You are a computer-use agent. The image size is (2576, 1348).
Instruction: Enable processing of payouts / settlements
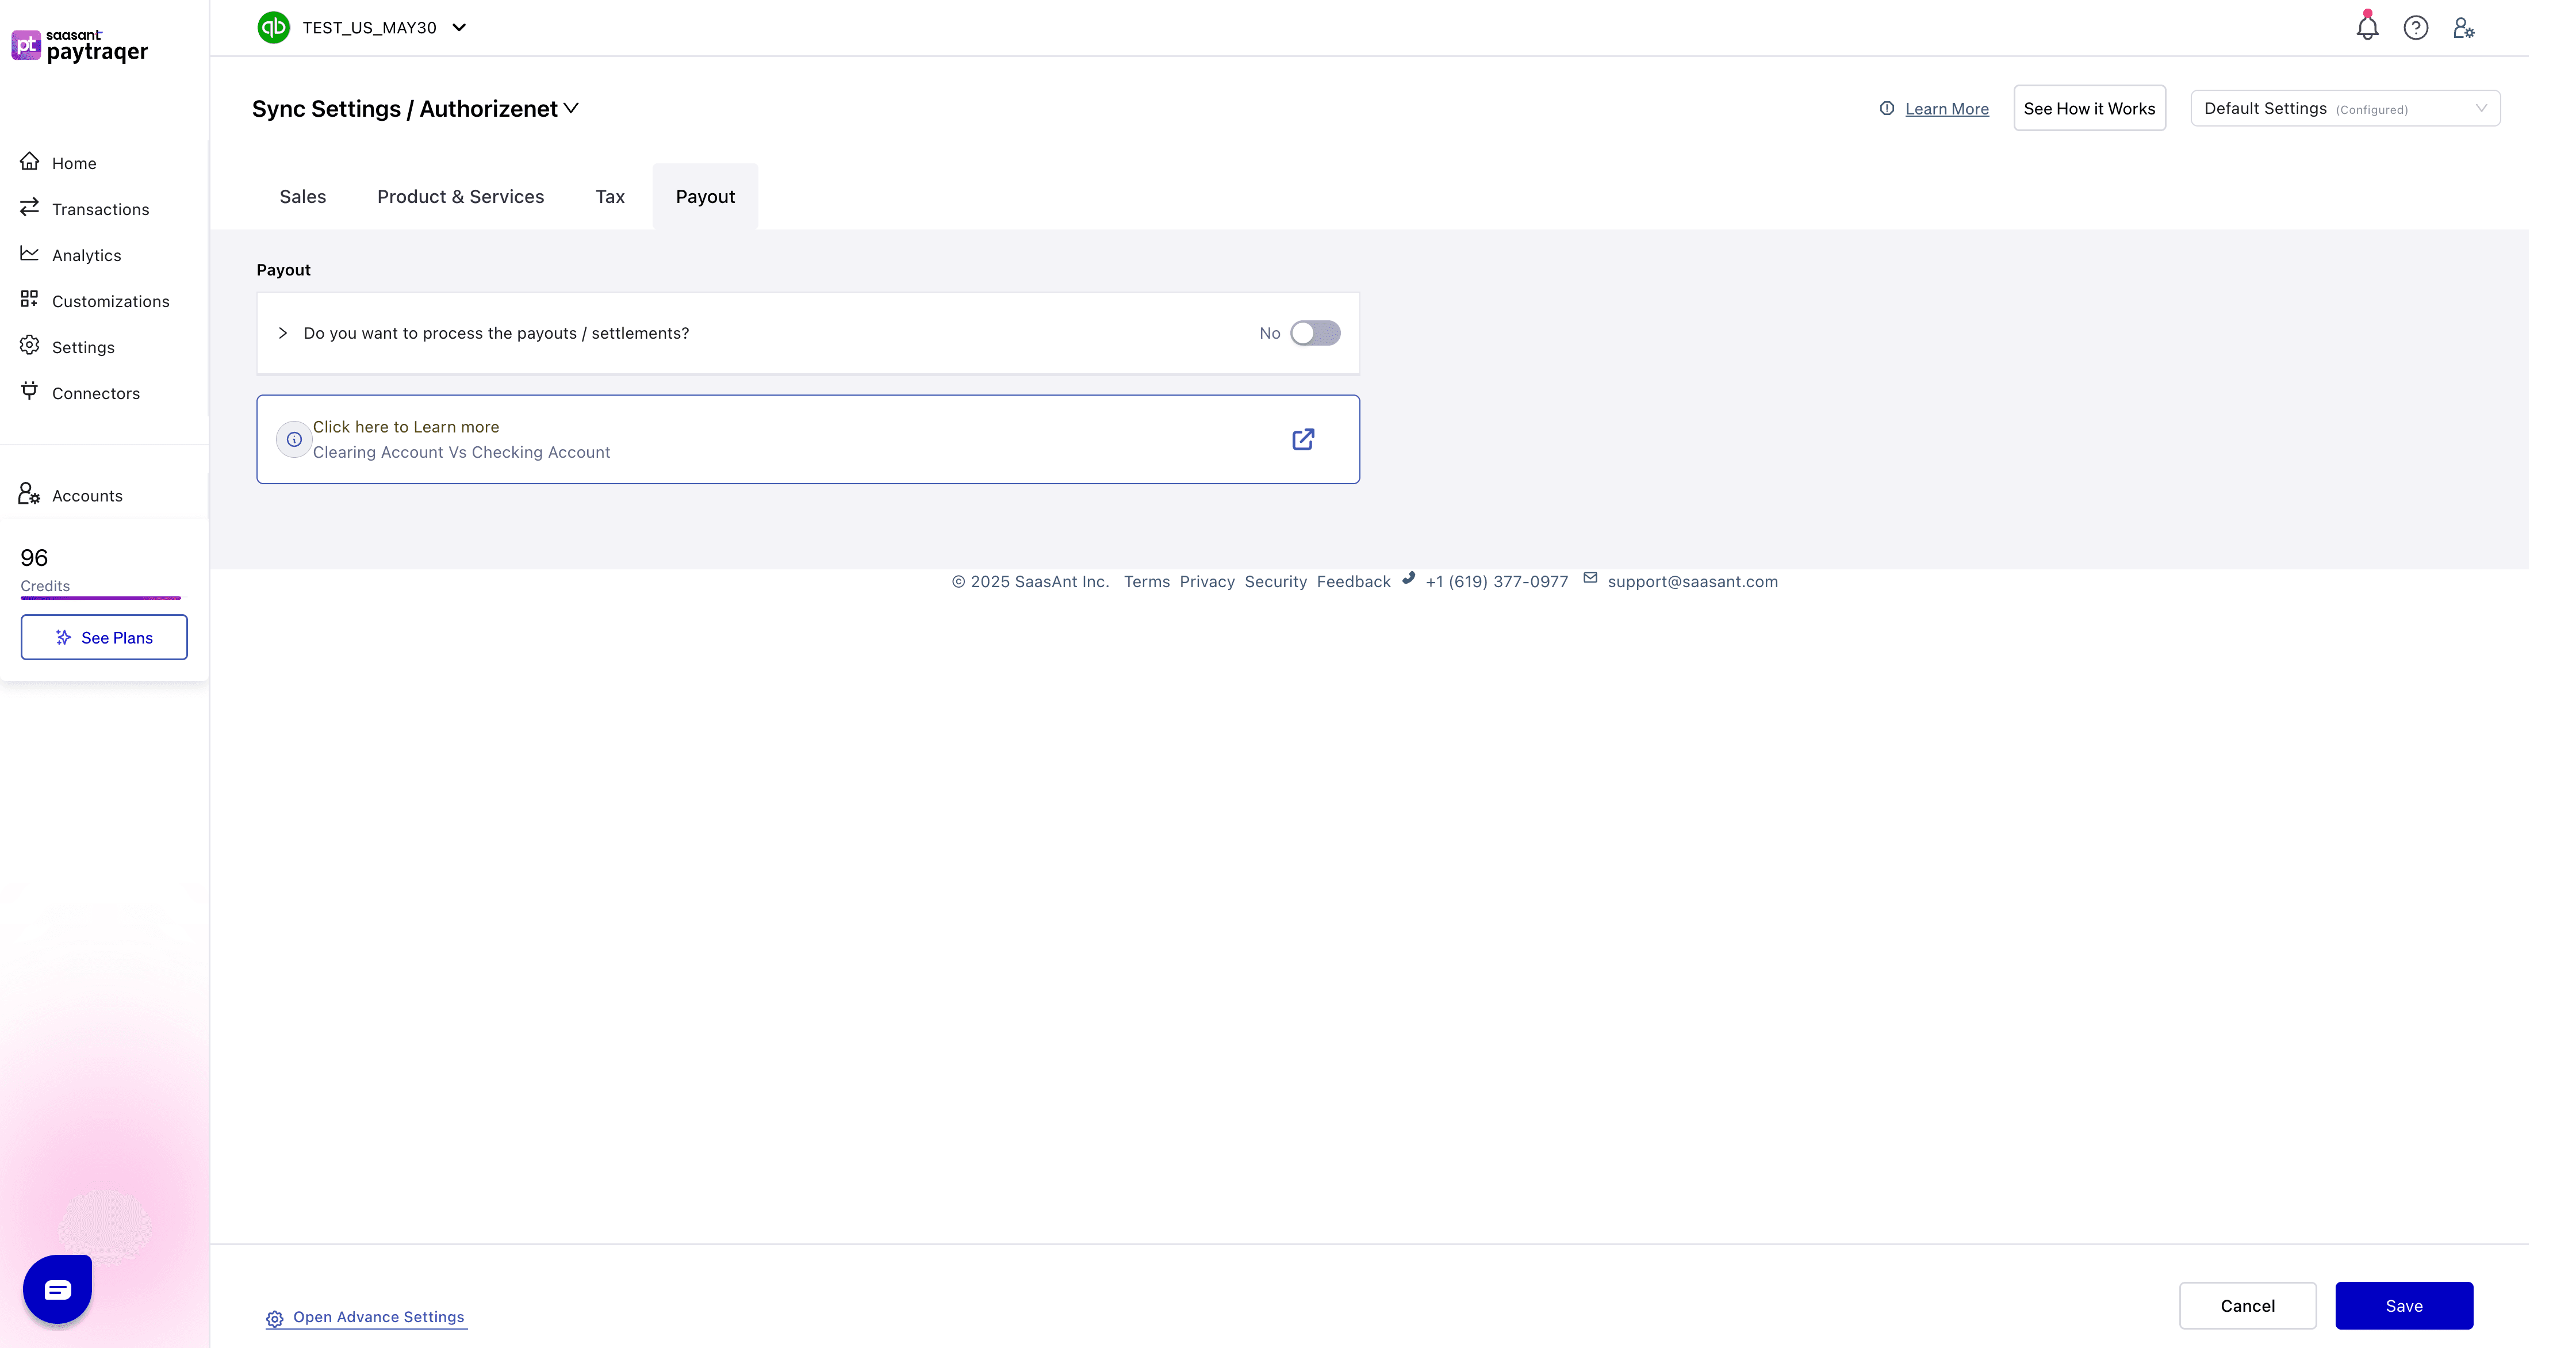tap(1316, 333)
